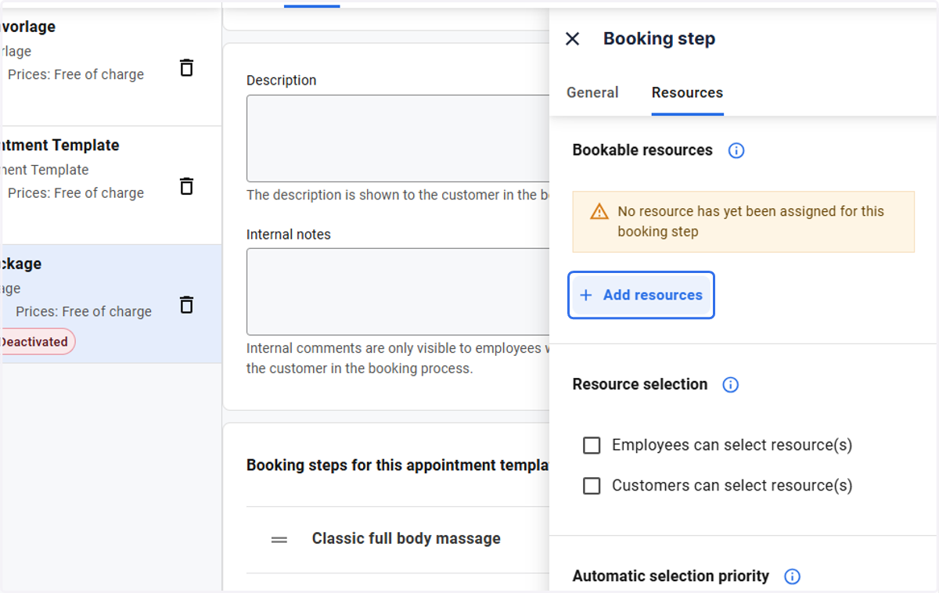The height and width of the screenshot is (593, 939).
Task: Focus the Description text area
Action: 398,138
